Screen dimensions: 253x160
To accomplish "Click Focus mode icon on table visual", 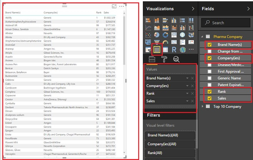I will click(x=114, y=6).
